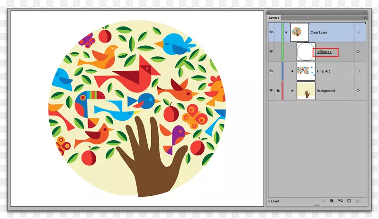Screen dimensions: 379x219
Task: Select the Background layer name
Action: [x=326, y=91]
